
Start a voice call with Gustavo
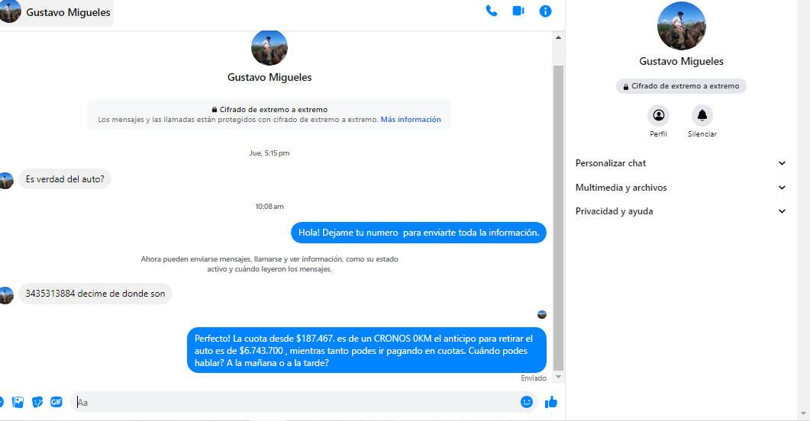pos(492,11)
